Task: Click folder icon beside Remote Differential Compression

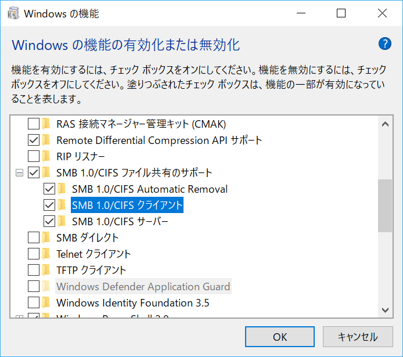Action: [x=46, y=140]
